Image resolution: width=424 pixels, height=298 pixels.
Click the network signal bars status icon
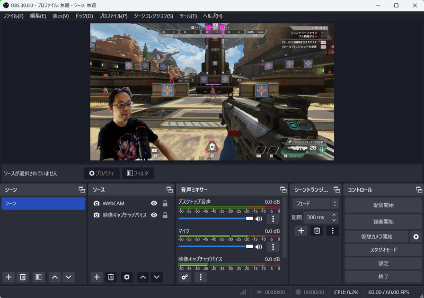243,292
